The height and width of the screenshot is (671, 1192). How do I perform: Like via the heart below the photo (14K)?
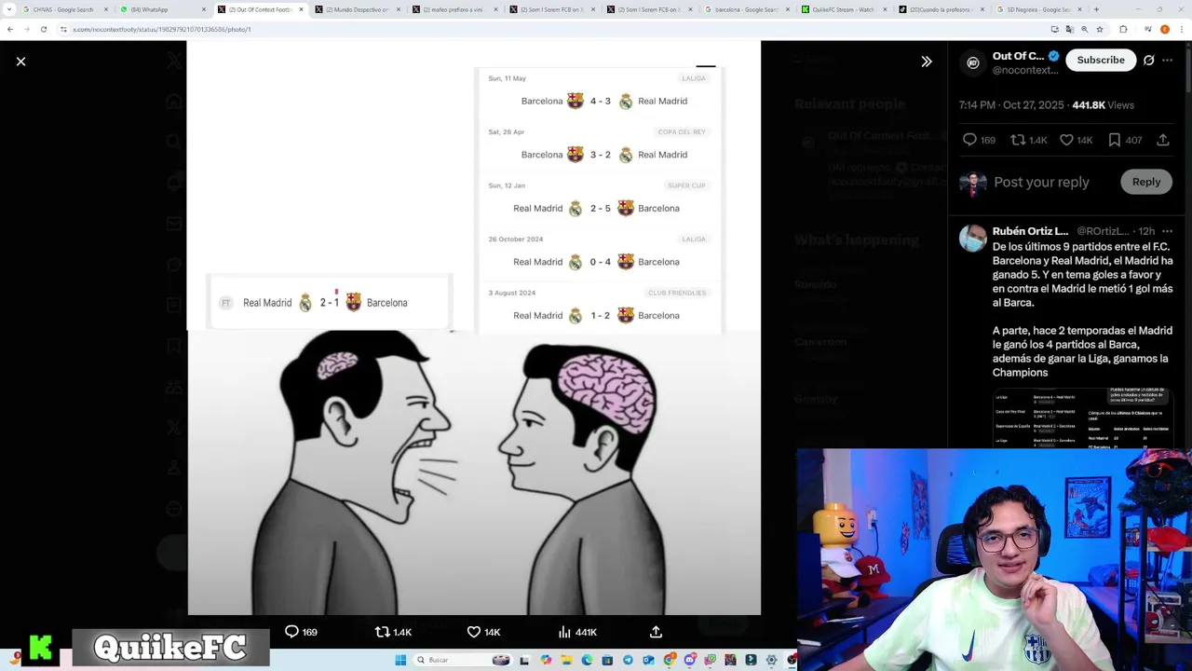tap(473, 632)
